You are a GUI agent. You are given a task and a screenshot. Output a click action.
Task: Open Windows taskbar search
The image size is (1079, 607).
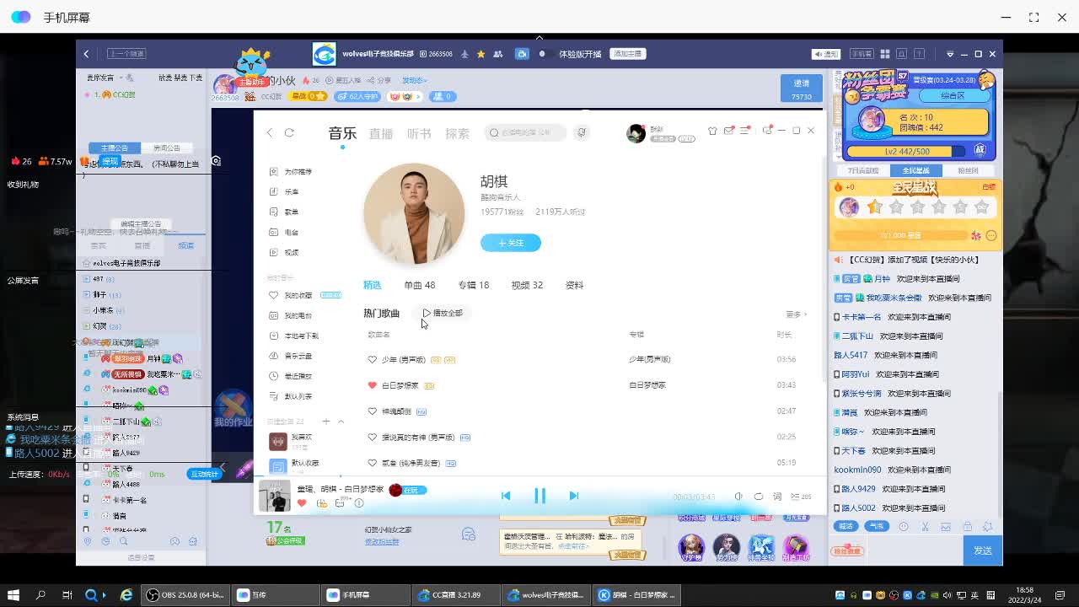[40, 595]
